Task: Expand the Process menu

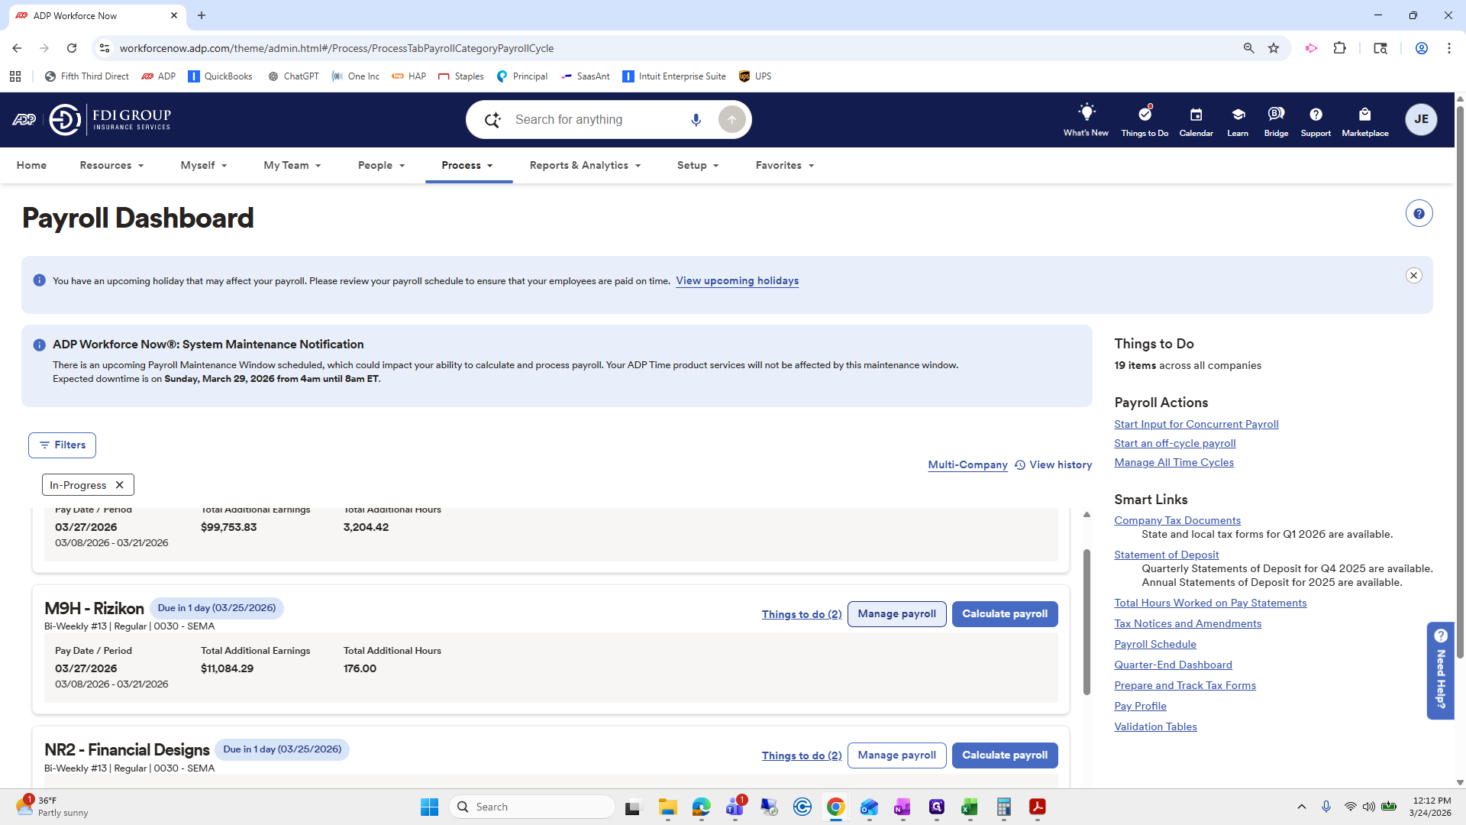Action: click(x=468, y=165)
